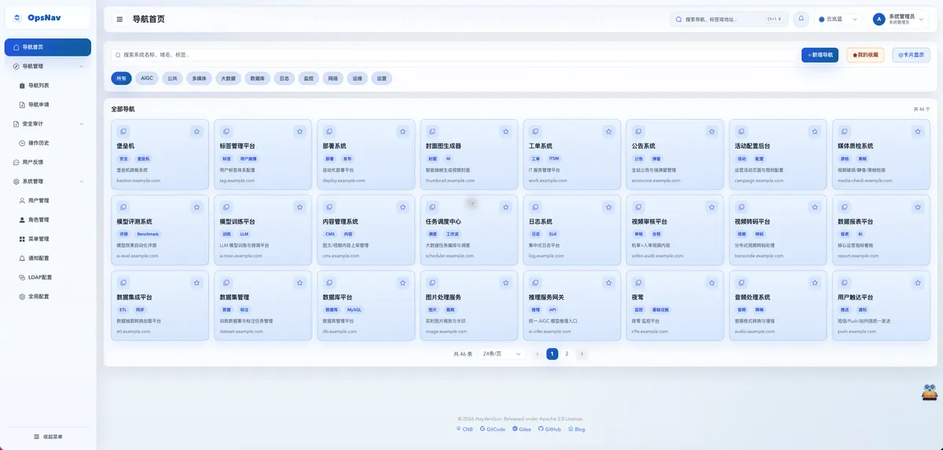Select the AIGC category filter

(x=147, y=79)
